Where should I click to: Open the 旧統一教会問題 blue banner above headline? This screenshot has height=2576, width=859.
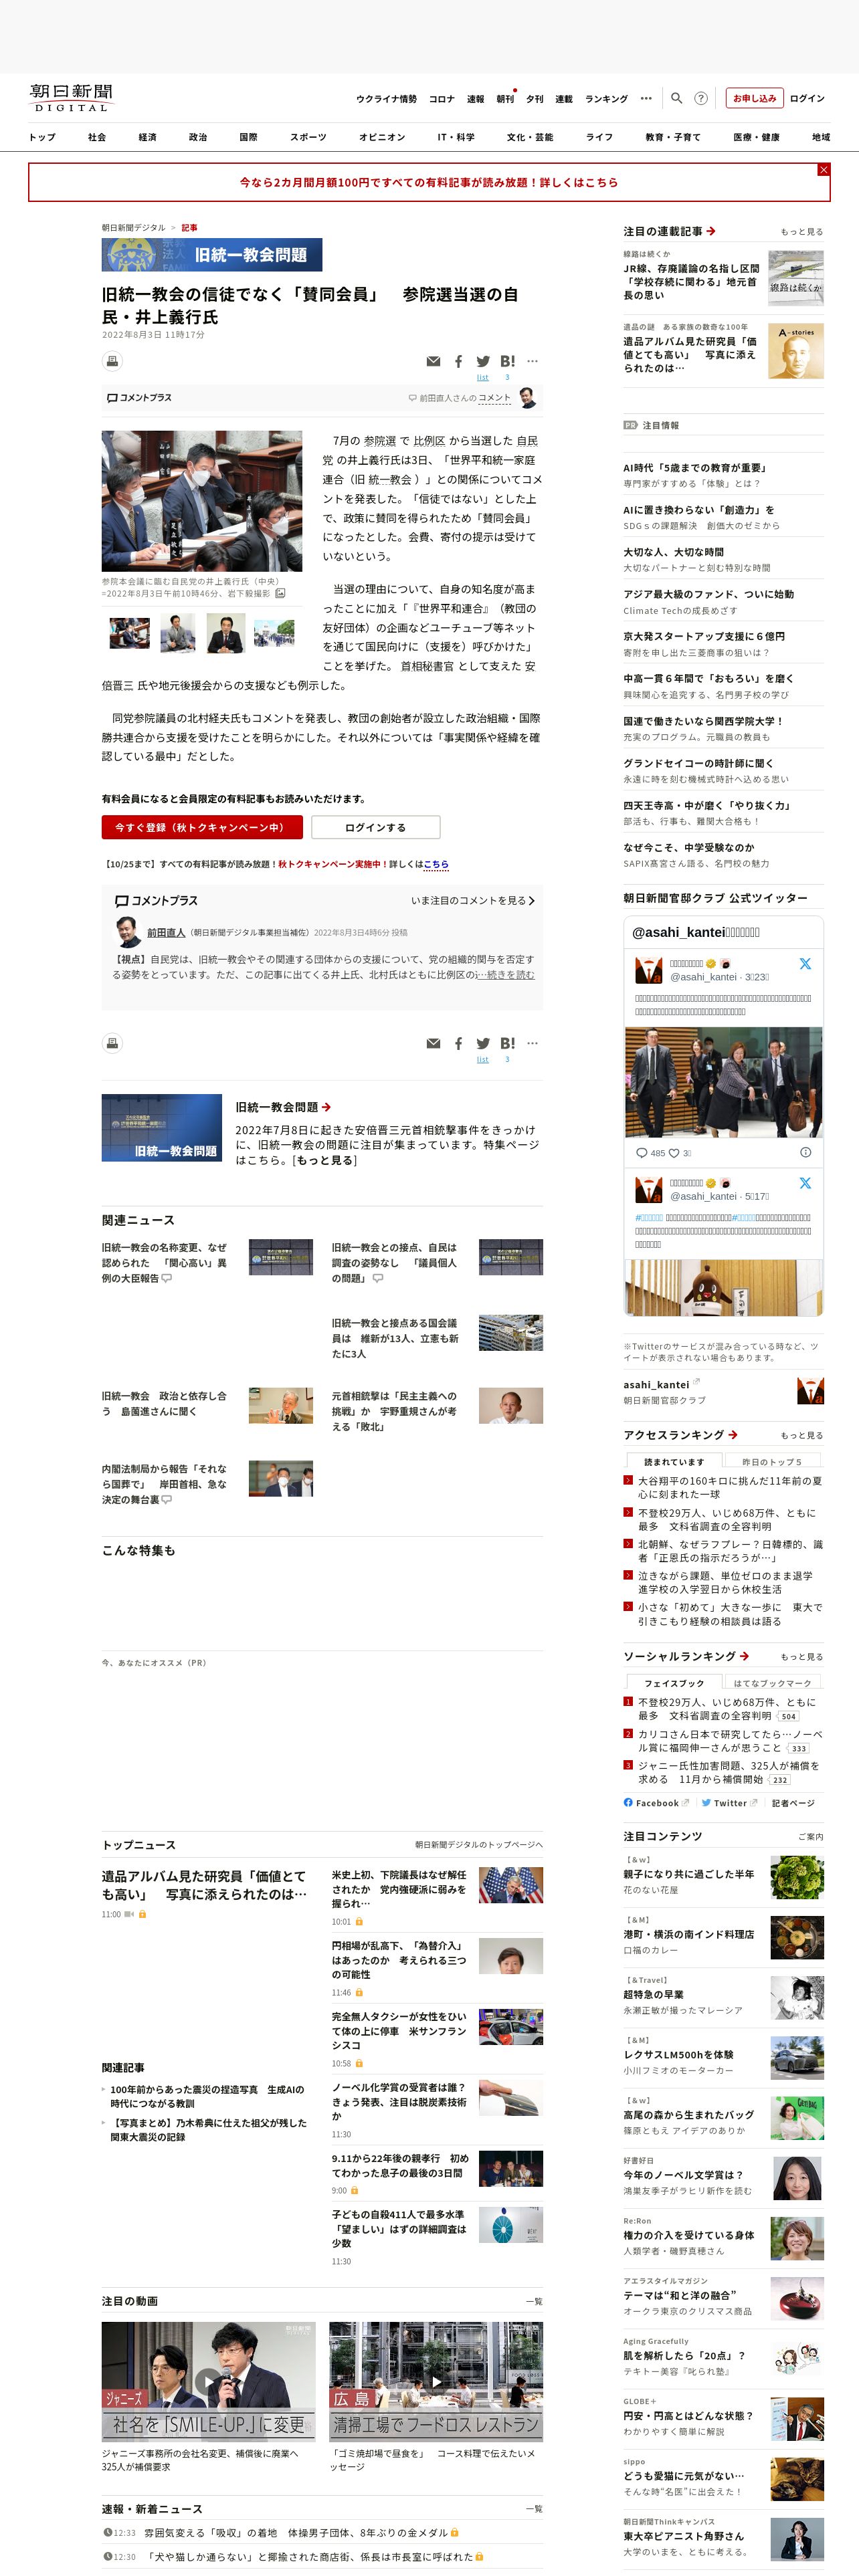pyautogui.click(x=212, y=255)
